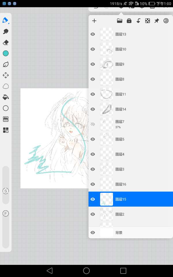Viewport: 173px width, 277px height.
Task: Add a new layer with plus icon
Action: coord(94,21)
